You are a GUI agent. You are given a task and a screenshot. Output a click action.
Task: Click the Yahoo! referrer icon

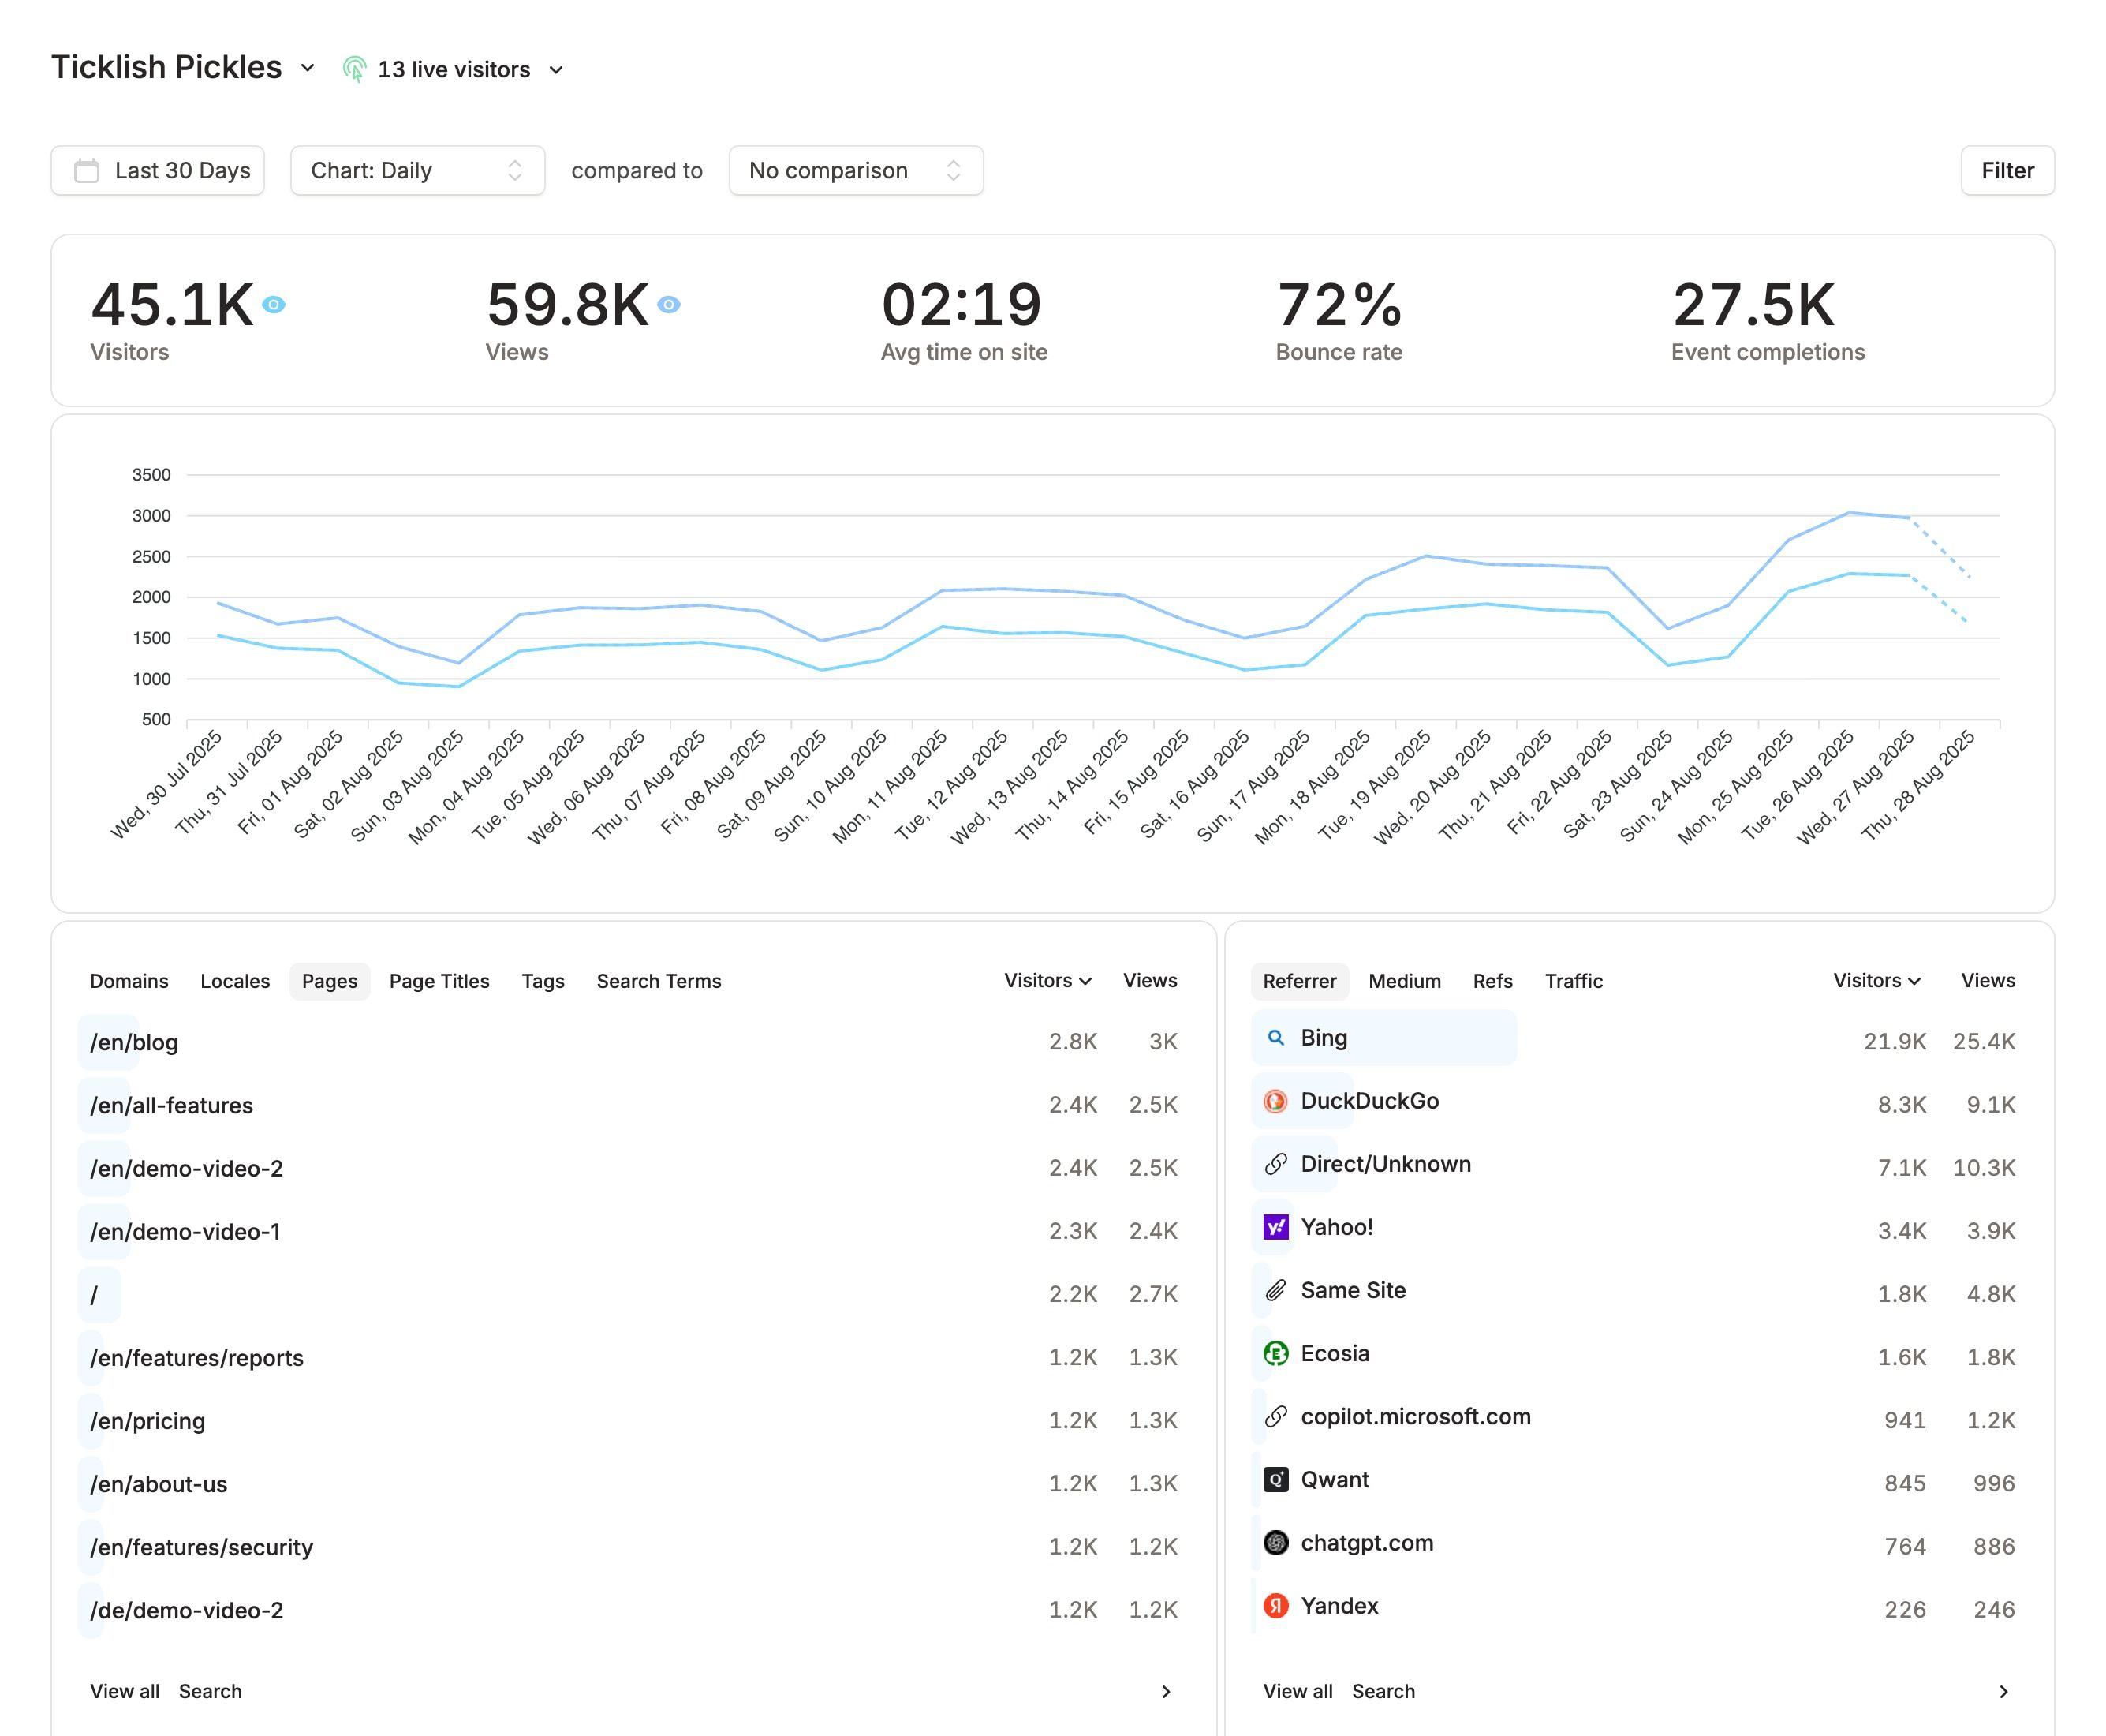1275,1228
